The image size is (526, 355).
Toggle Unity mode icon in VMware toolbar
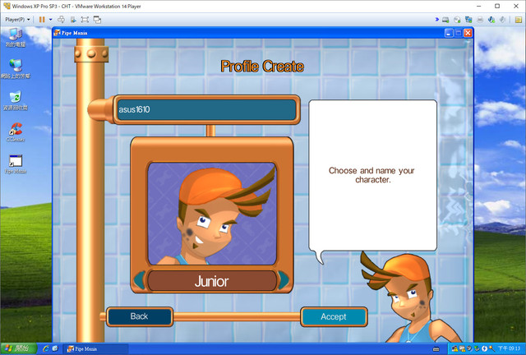(97, 20)
